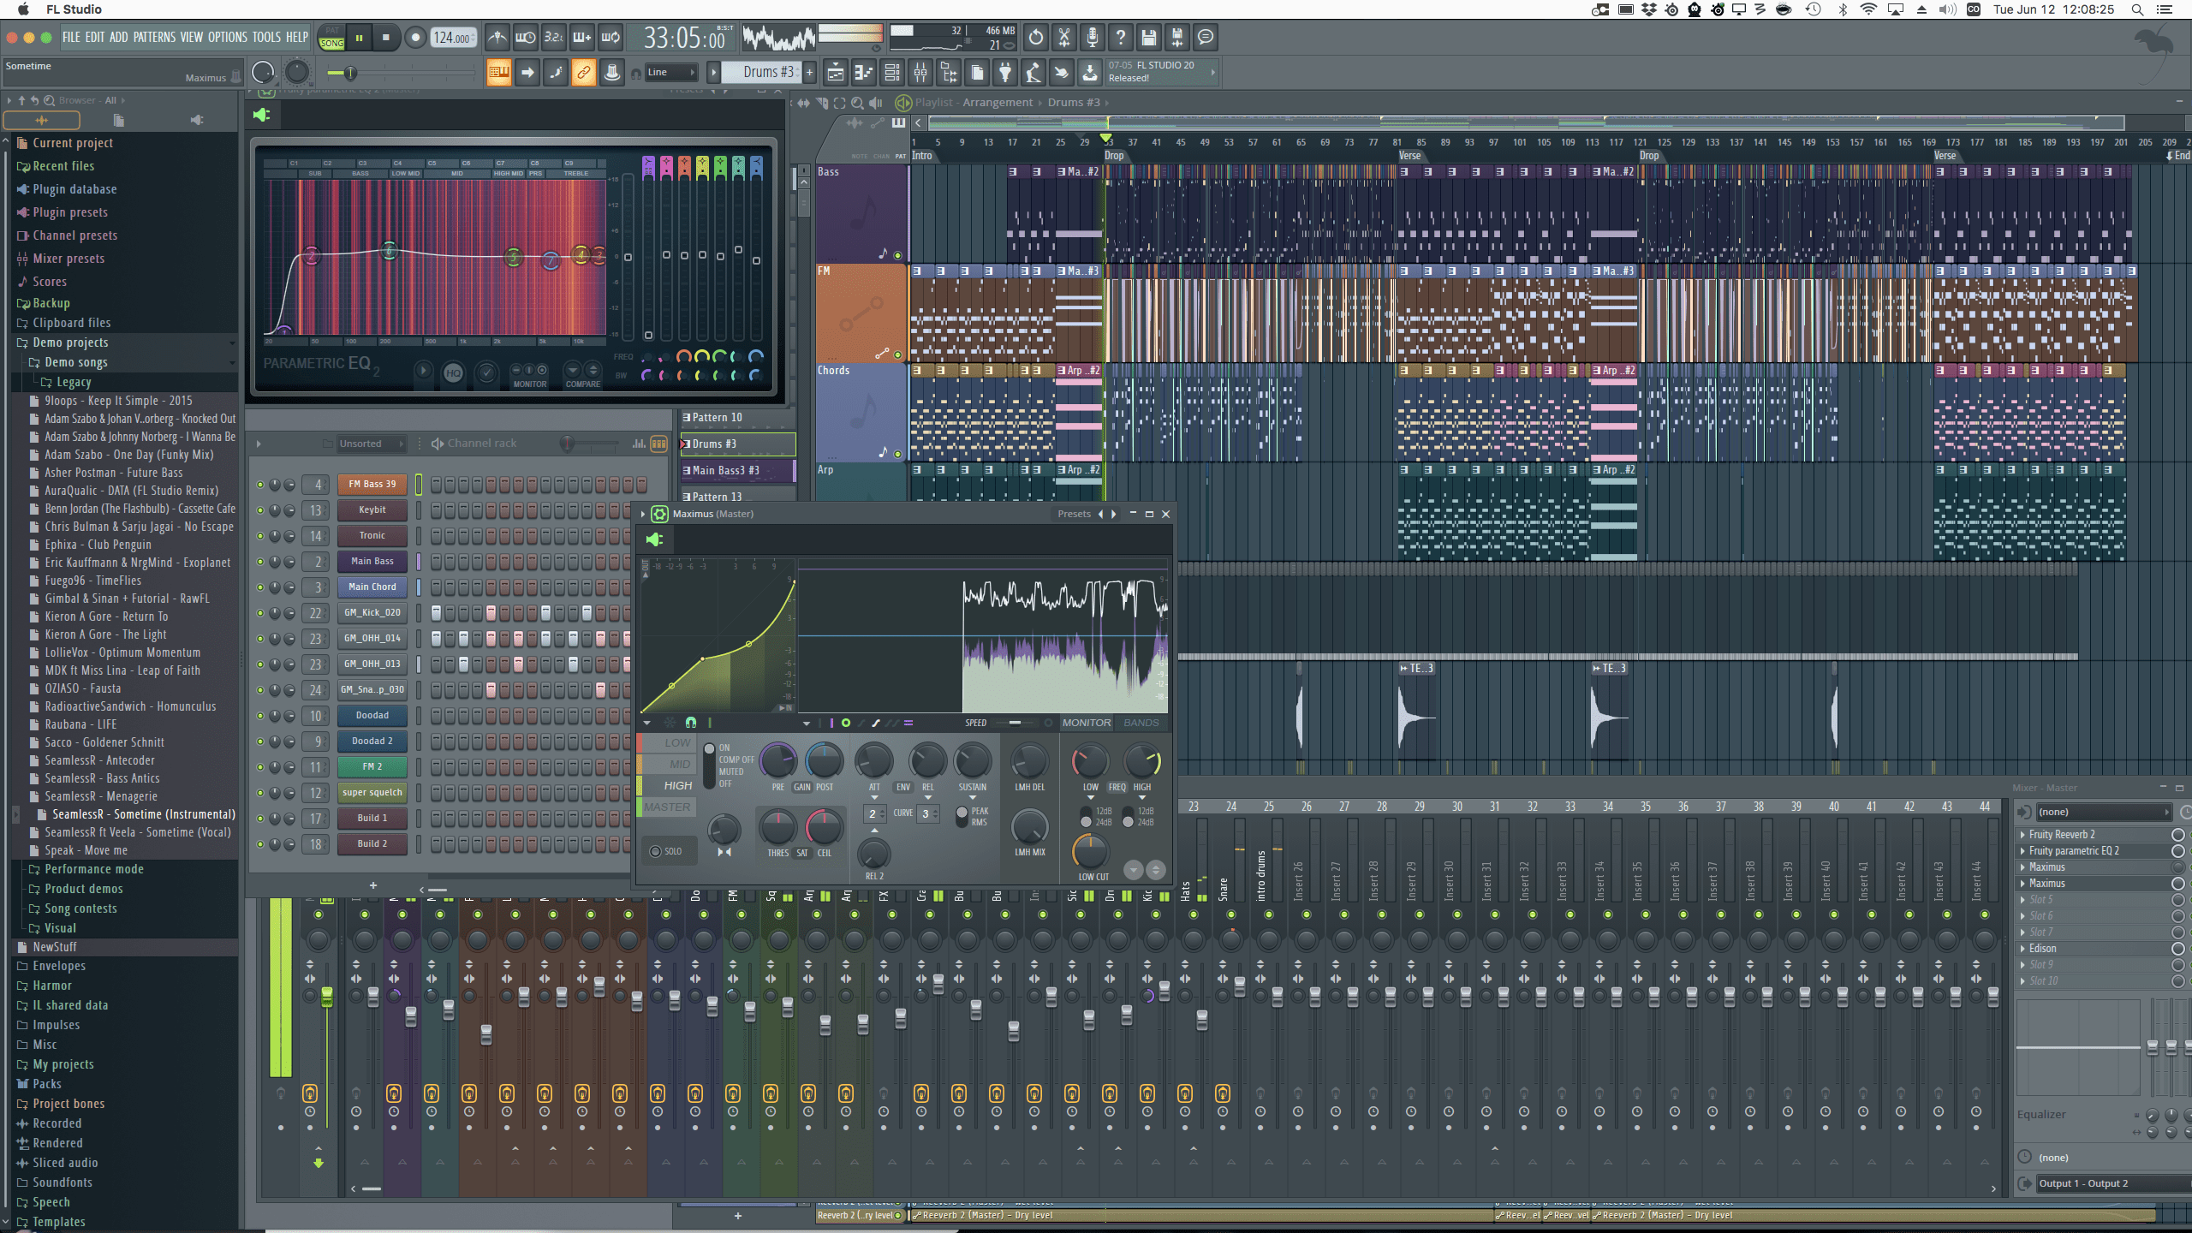Select the Patterns menu in menu bar
Viewport: 2192px width, 1233px height.
click(151, 36)
